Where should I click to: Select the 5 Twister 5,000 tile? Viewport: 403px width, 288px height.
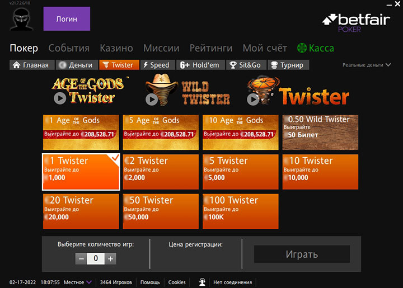[241, 172]
